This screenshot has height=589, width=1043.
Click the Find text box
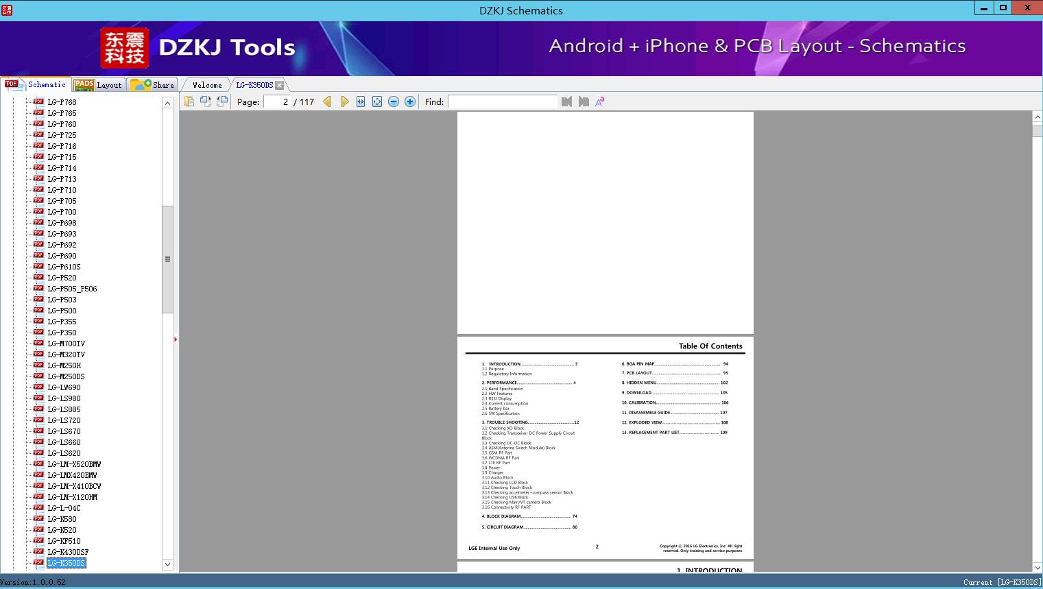coord(503,101)
